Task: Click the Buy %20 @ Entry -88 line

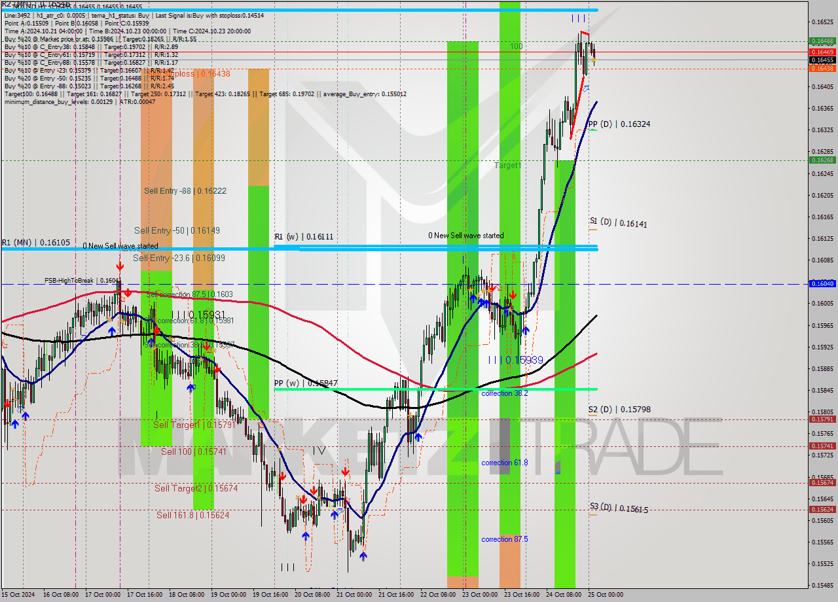Action: point(89,86)
